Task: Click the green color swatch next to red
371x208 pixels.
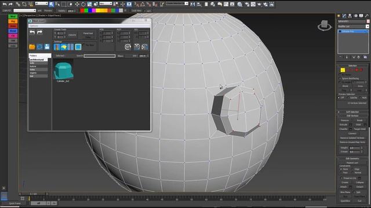Action: 86,10
